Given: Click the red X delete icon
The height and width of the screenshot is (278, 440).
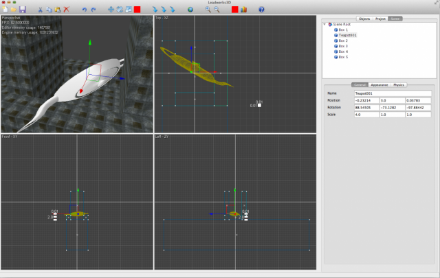Looking at the screenshot, I should pyautogui.click(x=66, y=10).
